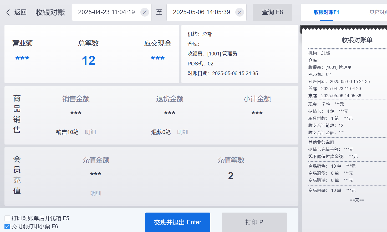Click receipt line 线下储值付款金额
This screenshot has height=232, width=387.
tap(333, 156)
